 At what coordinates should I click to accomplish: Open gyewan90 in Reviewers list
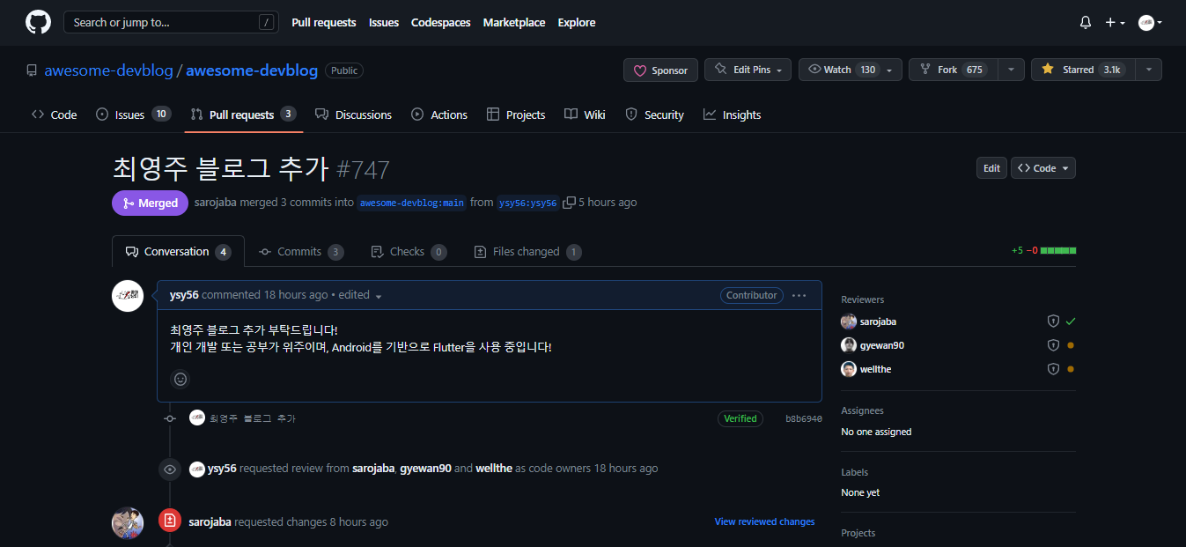882,345
